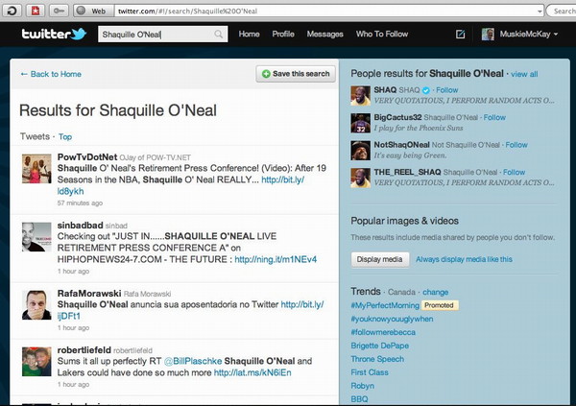
Task: Click the NotShaqONeal profile avatar
Action: click(360, 151)
